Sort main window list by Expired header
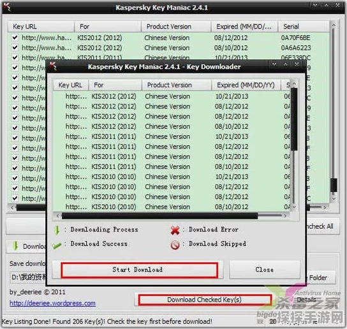The width and height of the screenshot is (347, 329). tap(244, 27)
